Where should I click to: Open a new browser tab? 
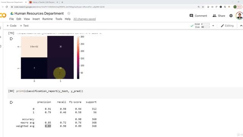(62, 2)
